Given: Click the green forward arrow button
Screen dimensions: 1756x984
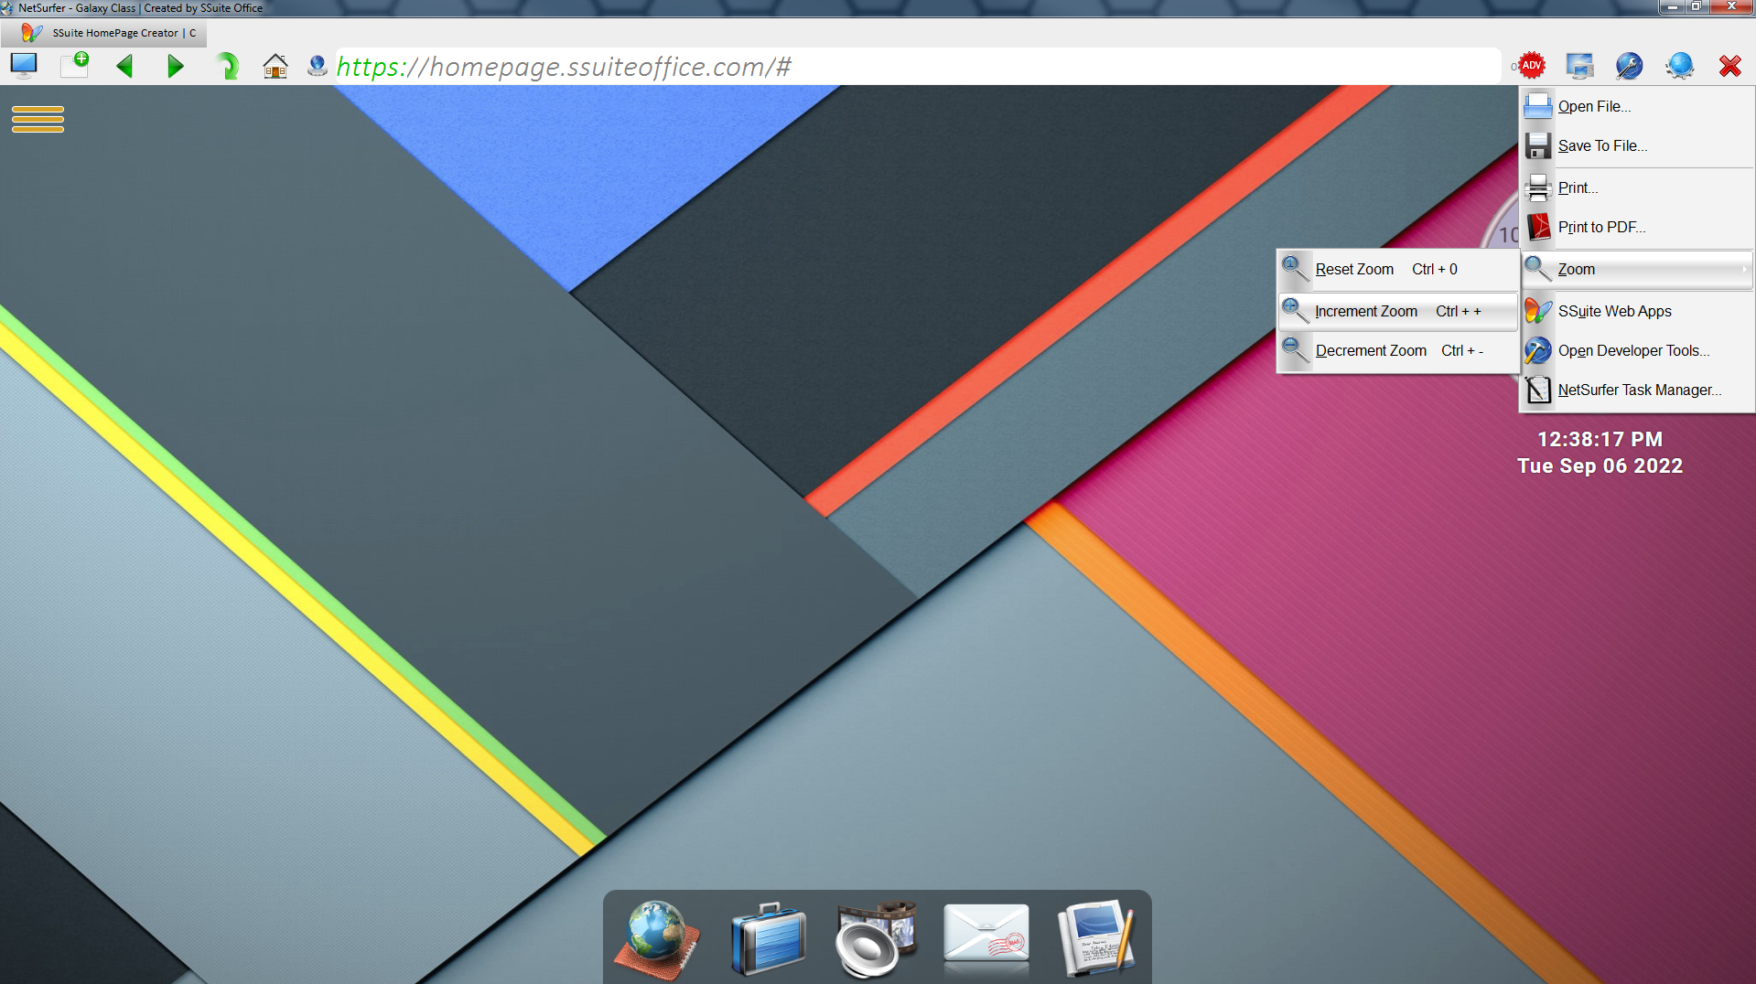Looking at the screenshot, I should 176,66.
